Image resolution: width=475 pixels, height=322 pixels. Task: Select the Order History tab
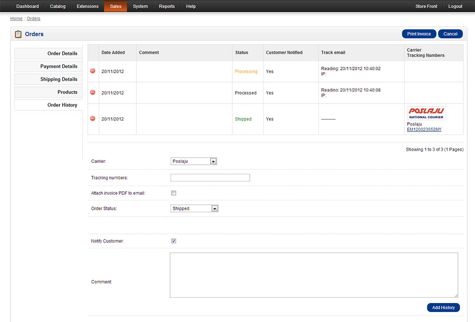click(48, 105)
